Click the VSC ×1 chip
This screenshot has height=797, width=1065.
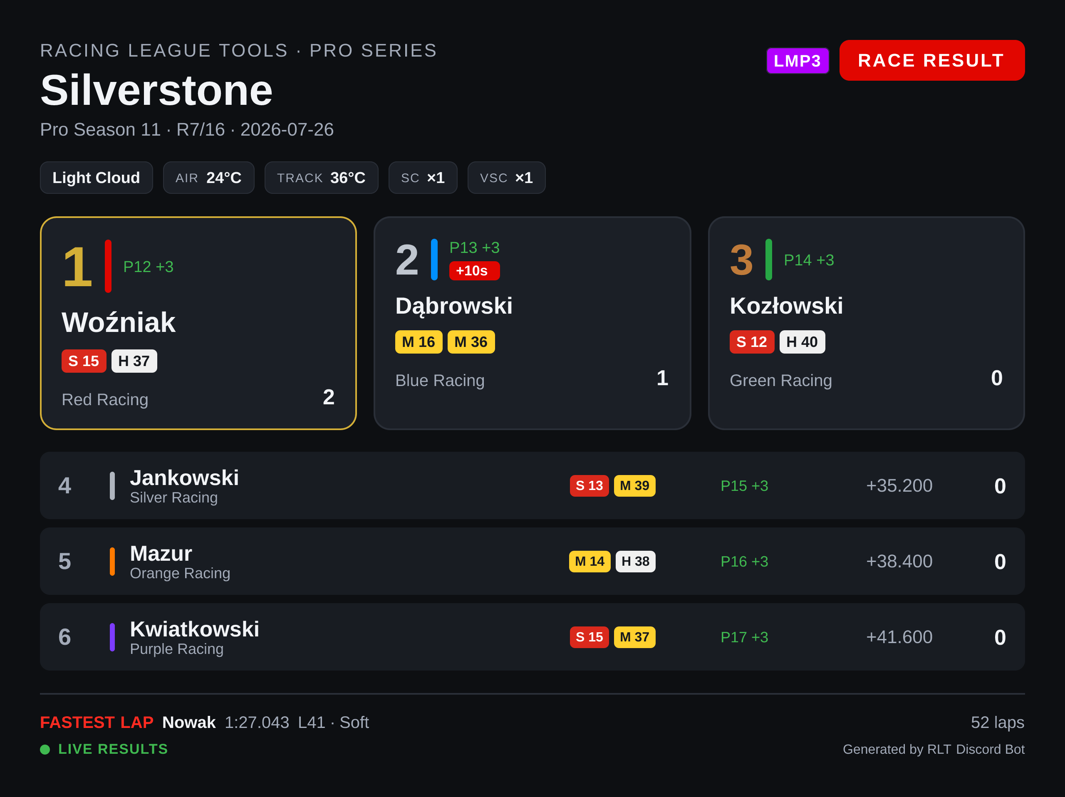click(x=506, y=178)
